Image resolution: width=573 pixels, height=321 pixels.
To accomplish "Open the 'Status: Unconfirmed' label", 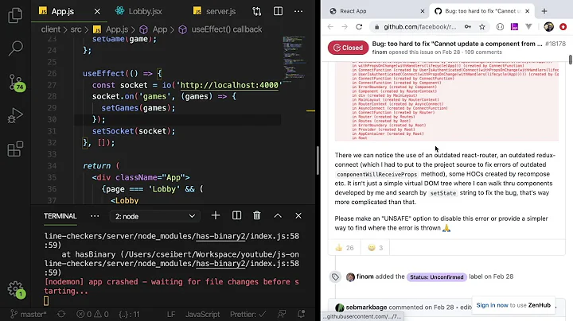I will [437, 277].
